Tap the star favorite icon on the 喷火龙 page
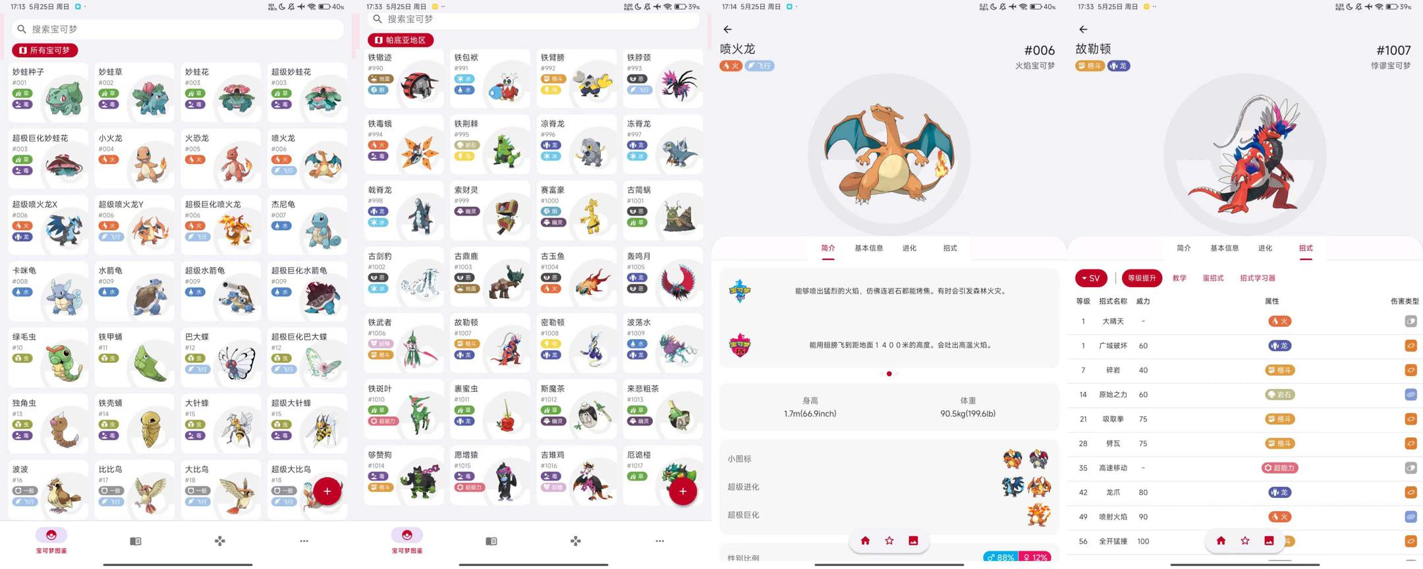This screenshot has width=1423, height=569. [x=889, y=541]
